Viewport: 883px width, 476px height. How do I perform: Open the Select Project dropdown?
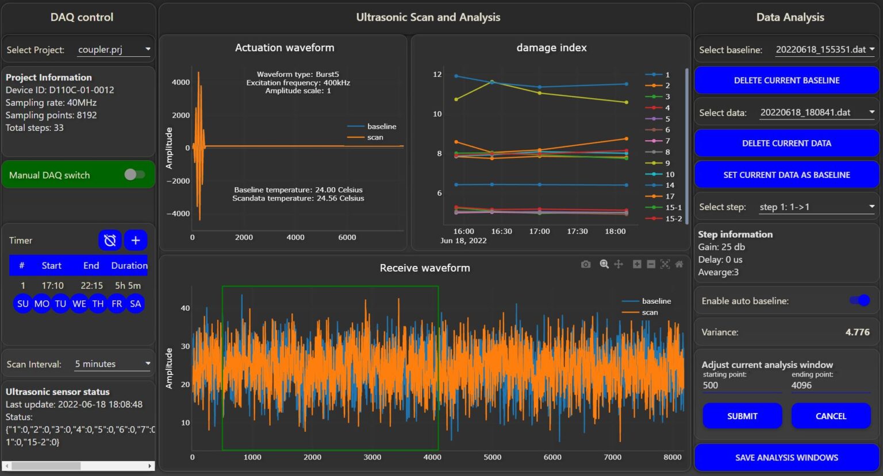point(114,49)
